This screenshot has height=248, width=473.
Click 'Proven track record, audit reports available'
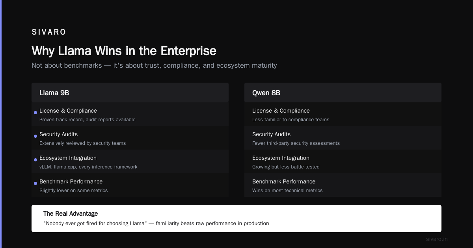tap(87, 120)
